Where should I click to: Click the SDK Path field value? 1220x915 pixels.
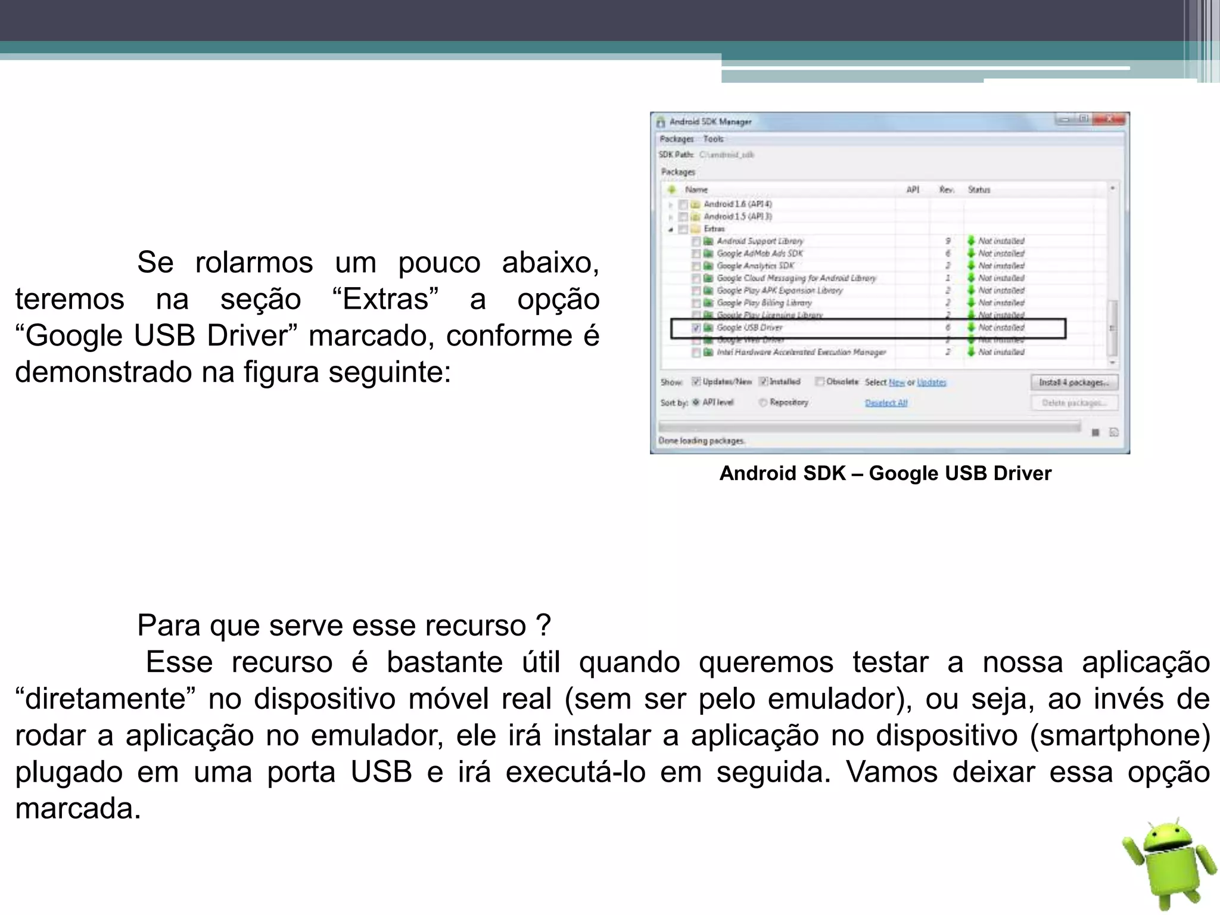coord(727,155)
